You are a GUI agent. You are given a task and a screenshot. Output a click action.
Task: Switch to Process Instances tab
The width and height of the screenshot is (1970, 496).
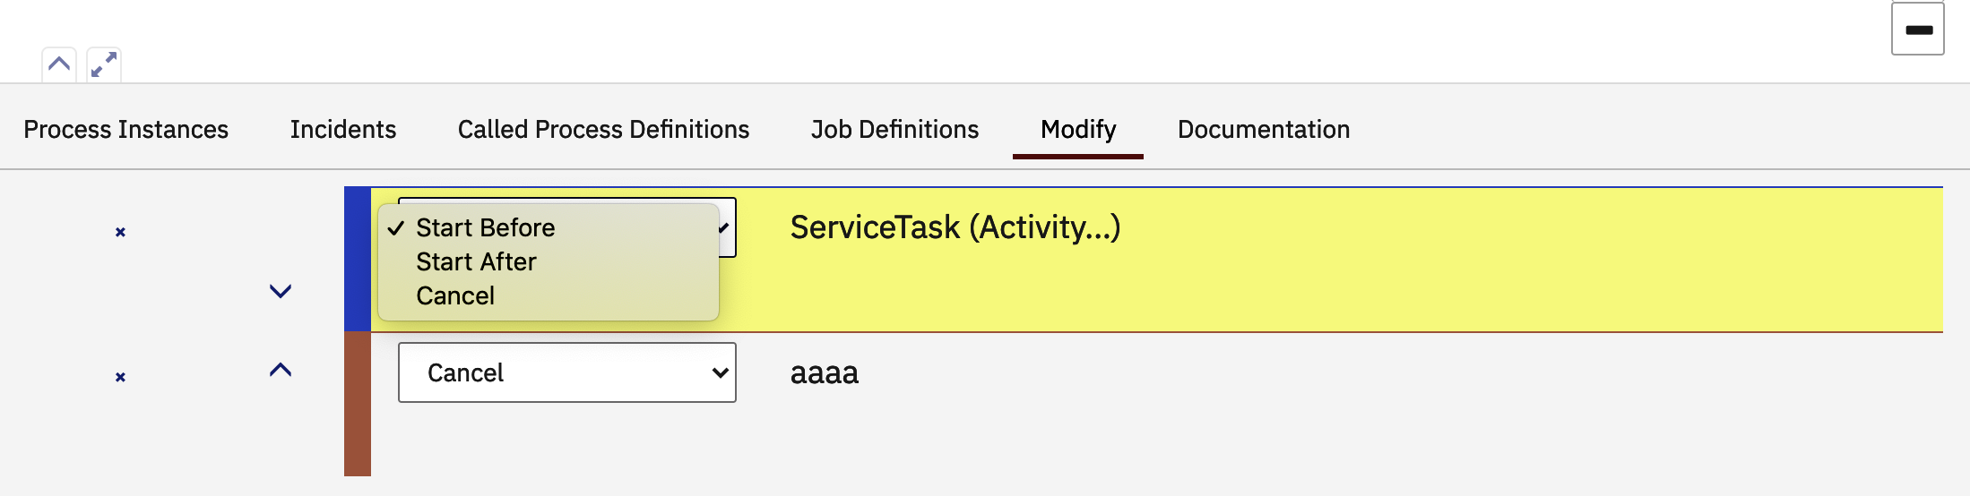(x=125, y=130)
